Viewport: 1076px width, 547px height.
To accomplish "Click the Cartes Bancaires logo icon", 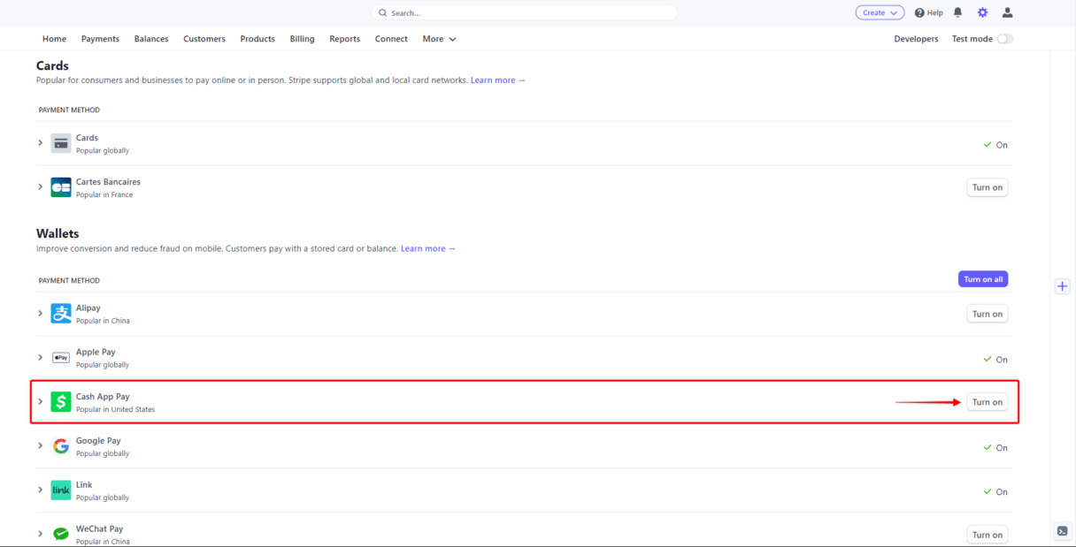I will point(61,187).
